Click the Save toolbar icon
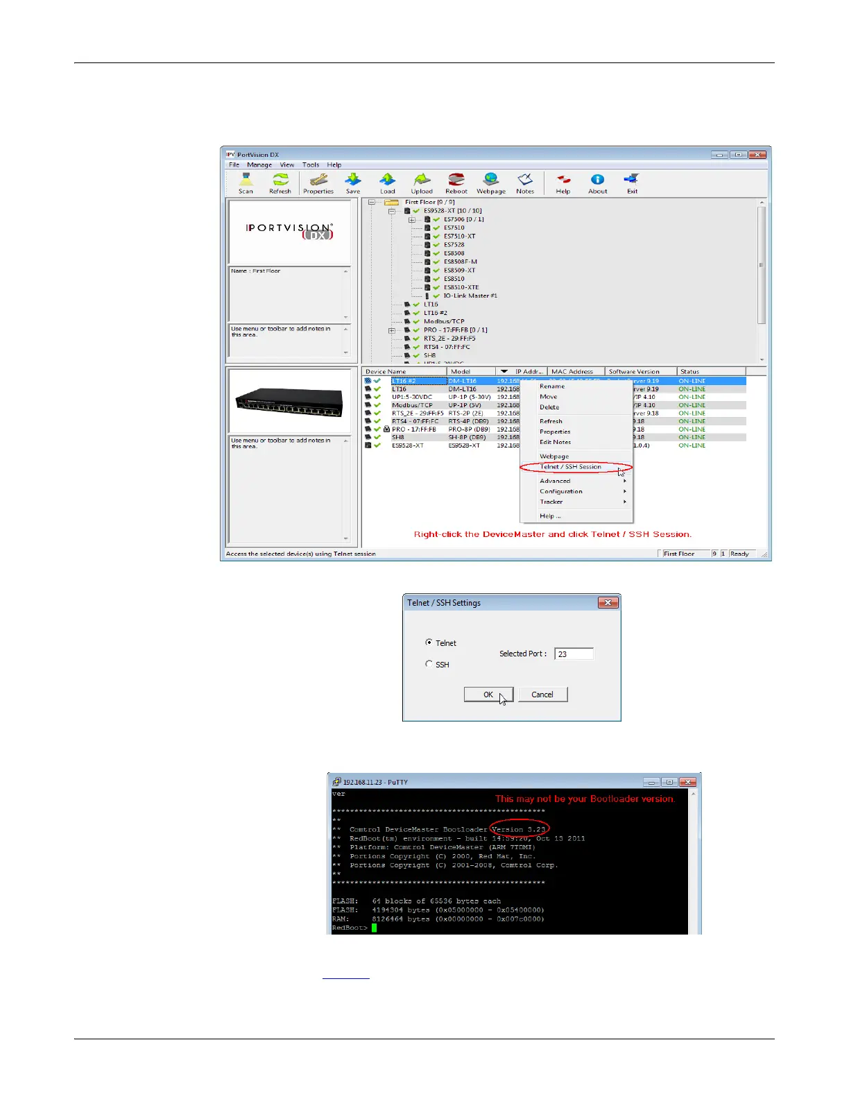The width and height of the screenshot is (849, 1099). pyautogui.click(x=353, y=183)
